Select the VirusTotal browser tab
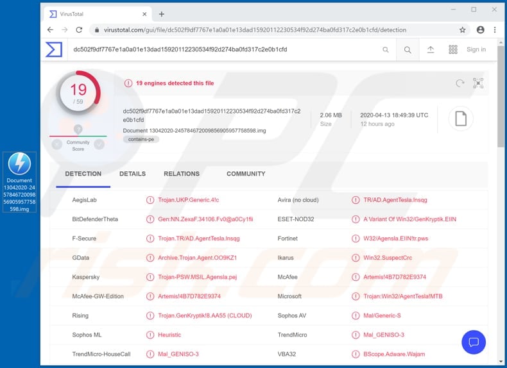 click(97, 14)
